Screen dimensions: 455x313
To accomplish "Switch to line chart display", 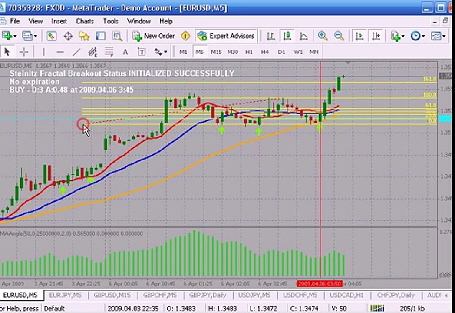I will [303, 36].
